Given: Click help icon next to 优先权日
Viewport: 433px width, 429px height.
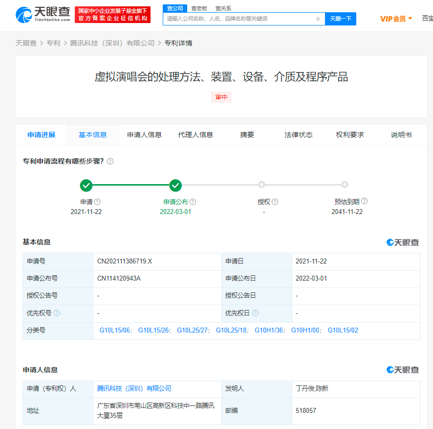Looking at the screenshot, I should click(255, 313).
